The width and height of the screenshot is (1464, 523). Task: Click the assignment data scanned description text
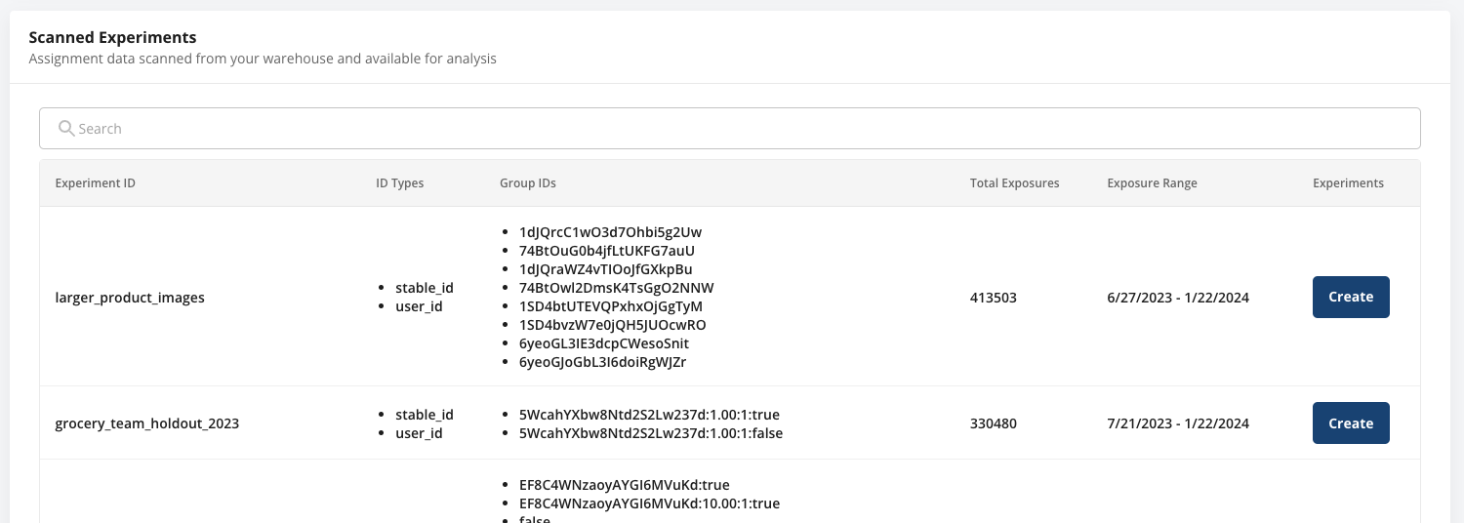coord(263,59)
